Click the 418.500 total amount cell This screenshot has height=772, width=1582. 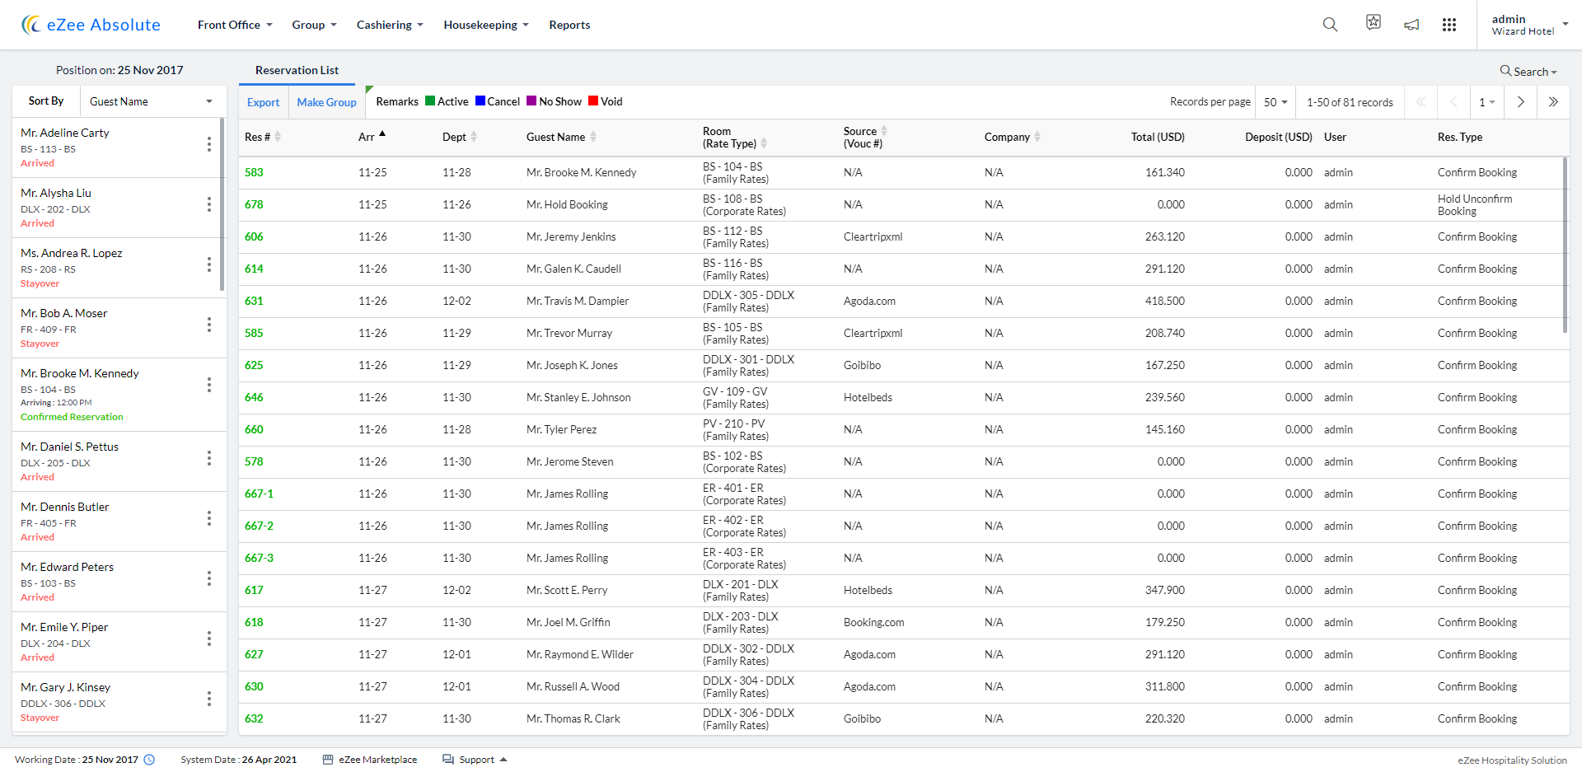pos(1165,301)
